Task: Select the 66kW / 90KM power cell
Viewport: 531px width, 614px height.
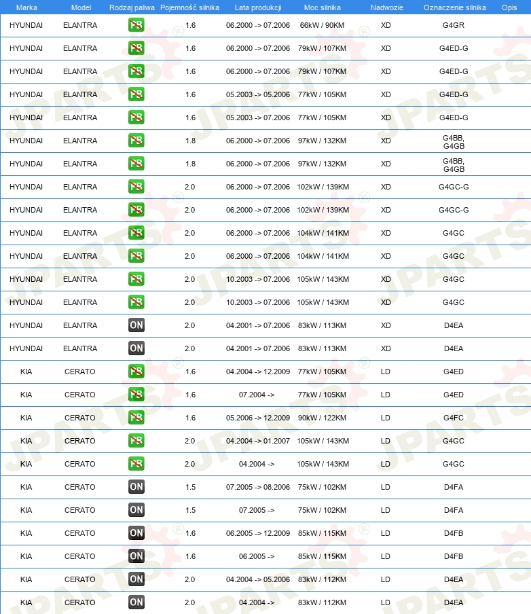Action: click(x=322, y=25)
